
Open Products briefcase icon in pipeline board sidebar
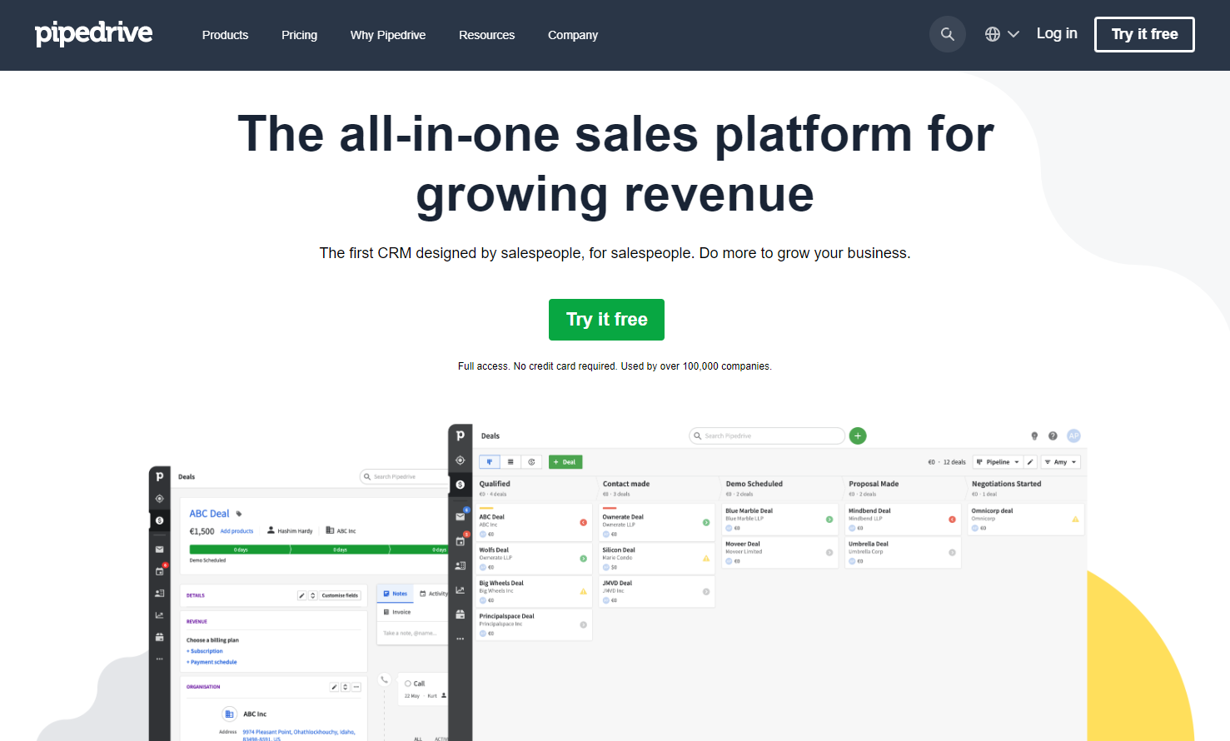point(460,614)
